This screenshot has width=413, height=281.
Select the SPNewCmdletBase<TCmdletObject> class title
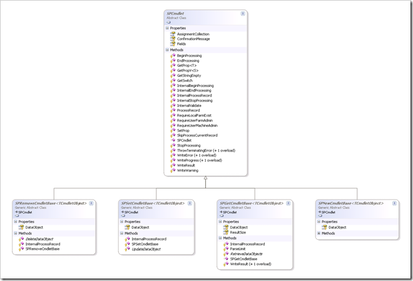pyautogui.click(x=350, y=203)
